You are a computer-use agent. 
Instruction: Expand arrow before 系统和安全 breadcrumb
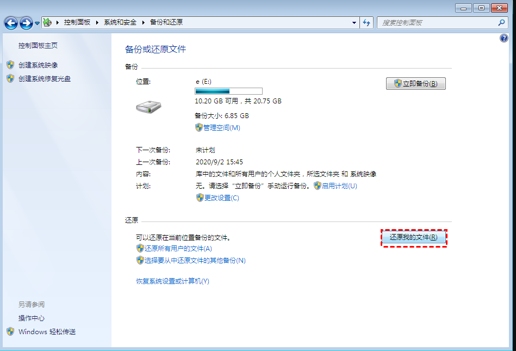coord(97,23)
